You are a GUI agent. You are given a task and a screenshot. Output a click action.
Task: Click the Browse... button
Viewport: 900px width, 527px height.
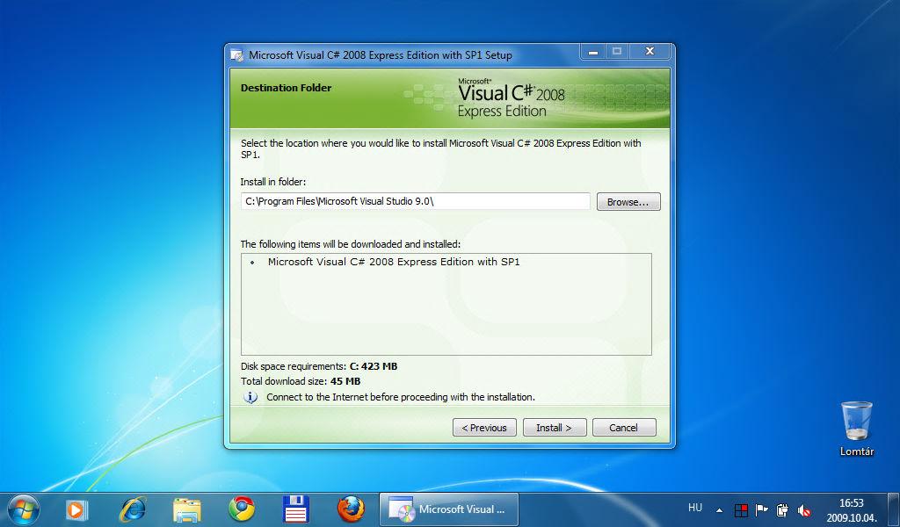click(628, 202)
